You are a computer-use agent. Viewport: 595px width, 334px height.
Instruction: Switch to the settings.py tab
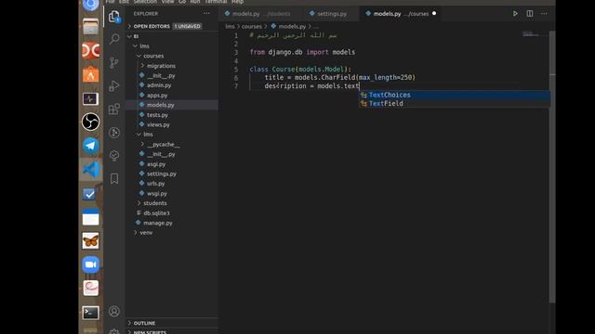point(332,14)
